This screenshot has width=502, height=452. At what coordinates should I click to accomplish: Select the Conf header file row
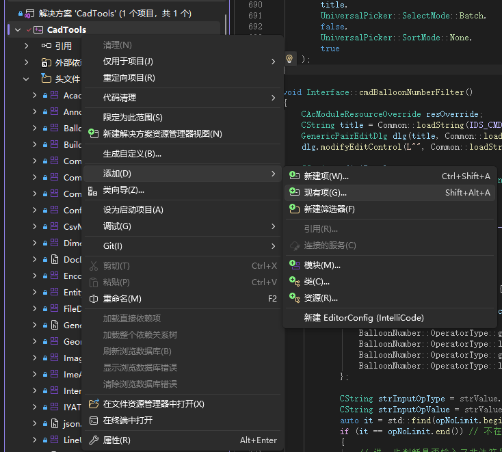(45, 210)
